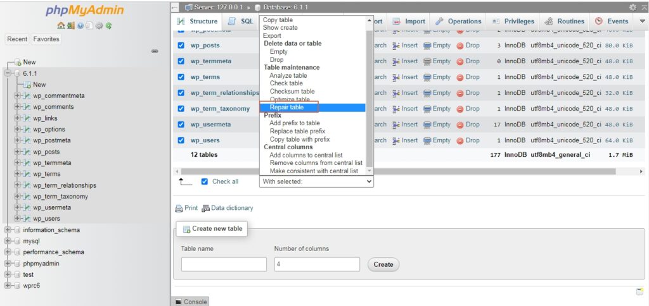Open the With selected dropdown
649x306 pixels.
coord(317,181)
